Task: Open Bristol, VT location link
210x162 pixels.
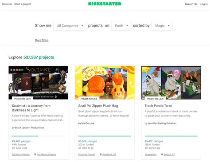Action: 169,154
